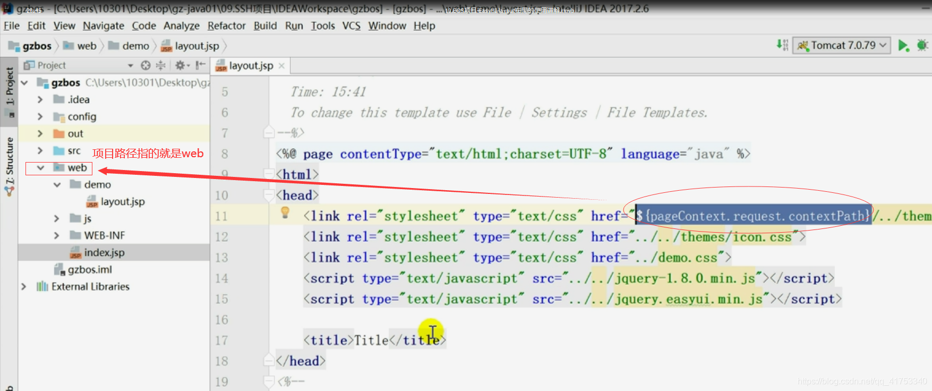932x391 pixels.
Task: Toggle the Structure tool window
Action: click(10, 166)
